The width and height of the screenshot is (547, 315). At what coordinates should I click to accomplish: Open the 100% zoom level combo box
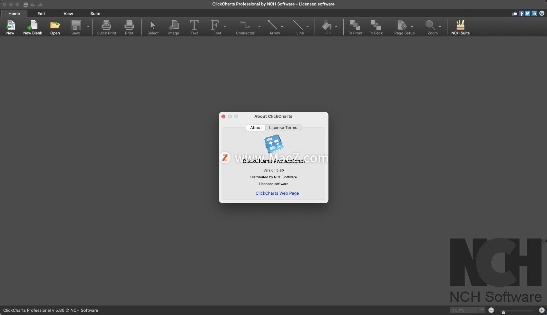467,310
